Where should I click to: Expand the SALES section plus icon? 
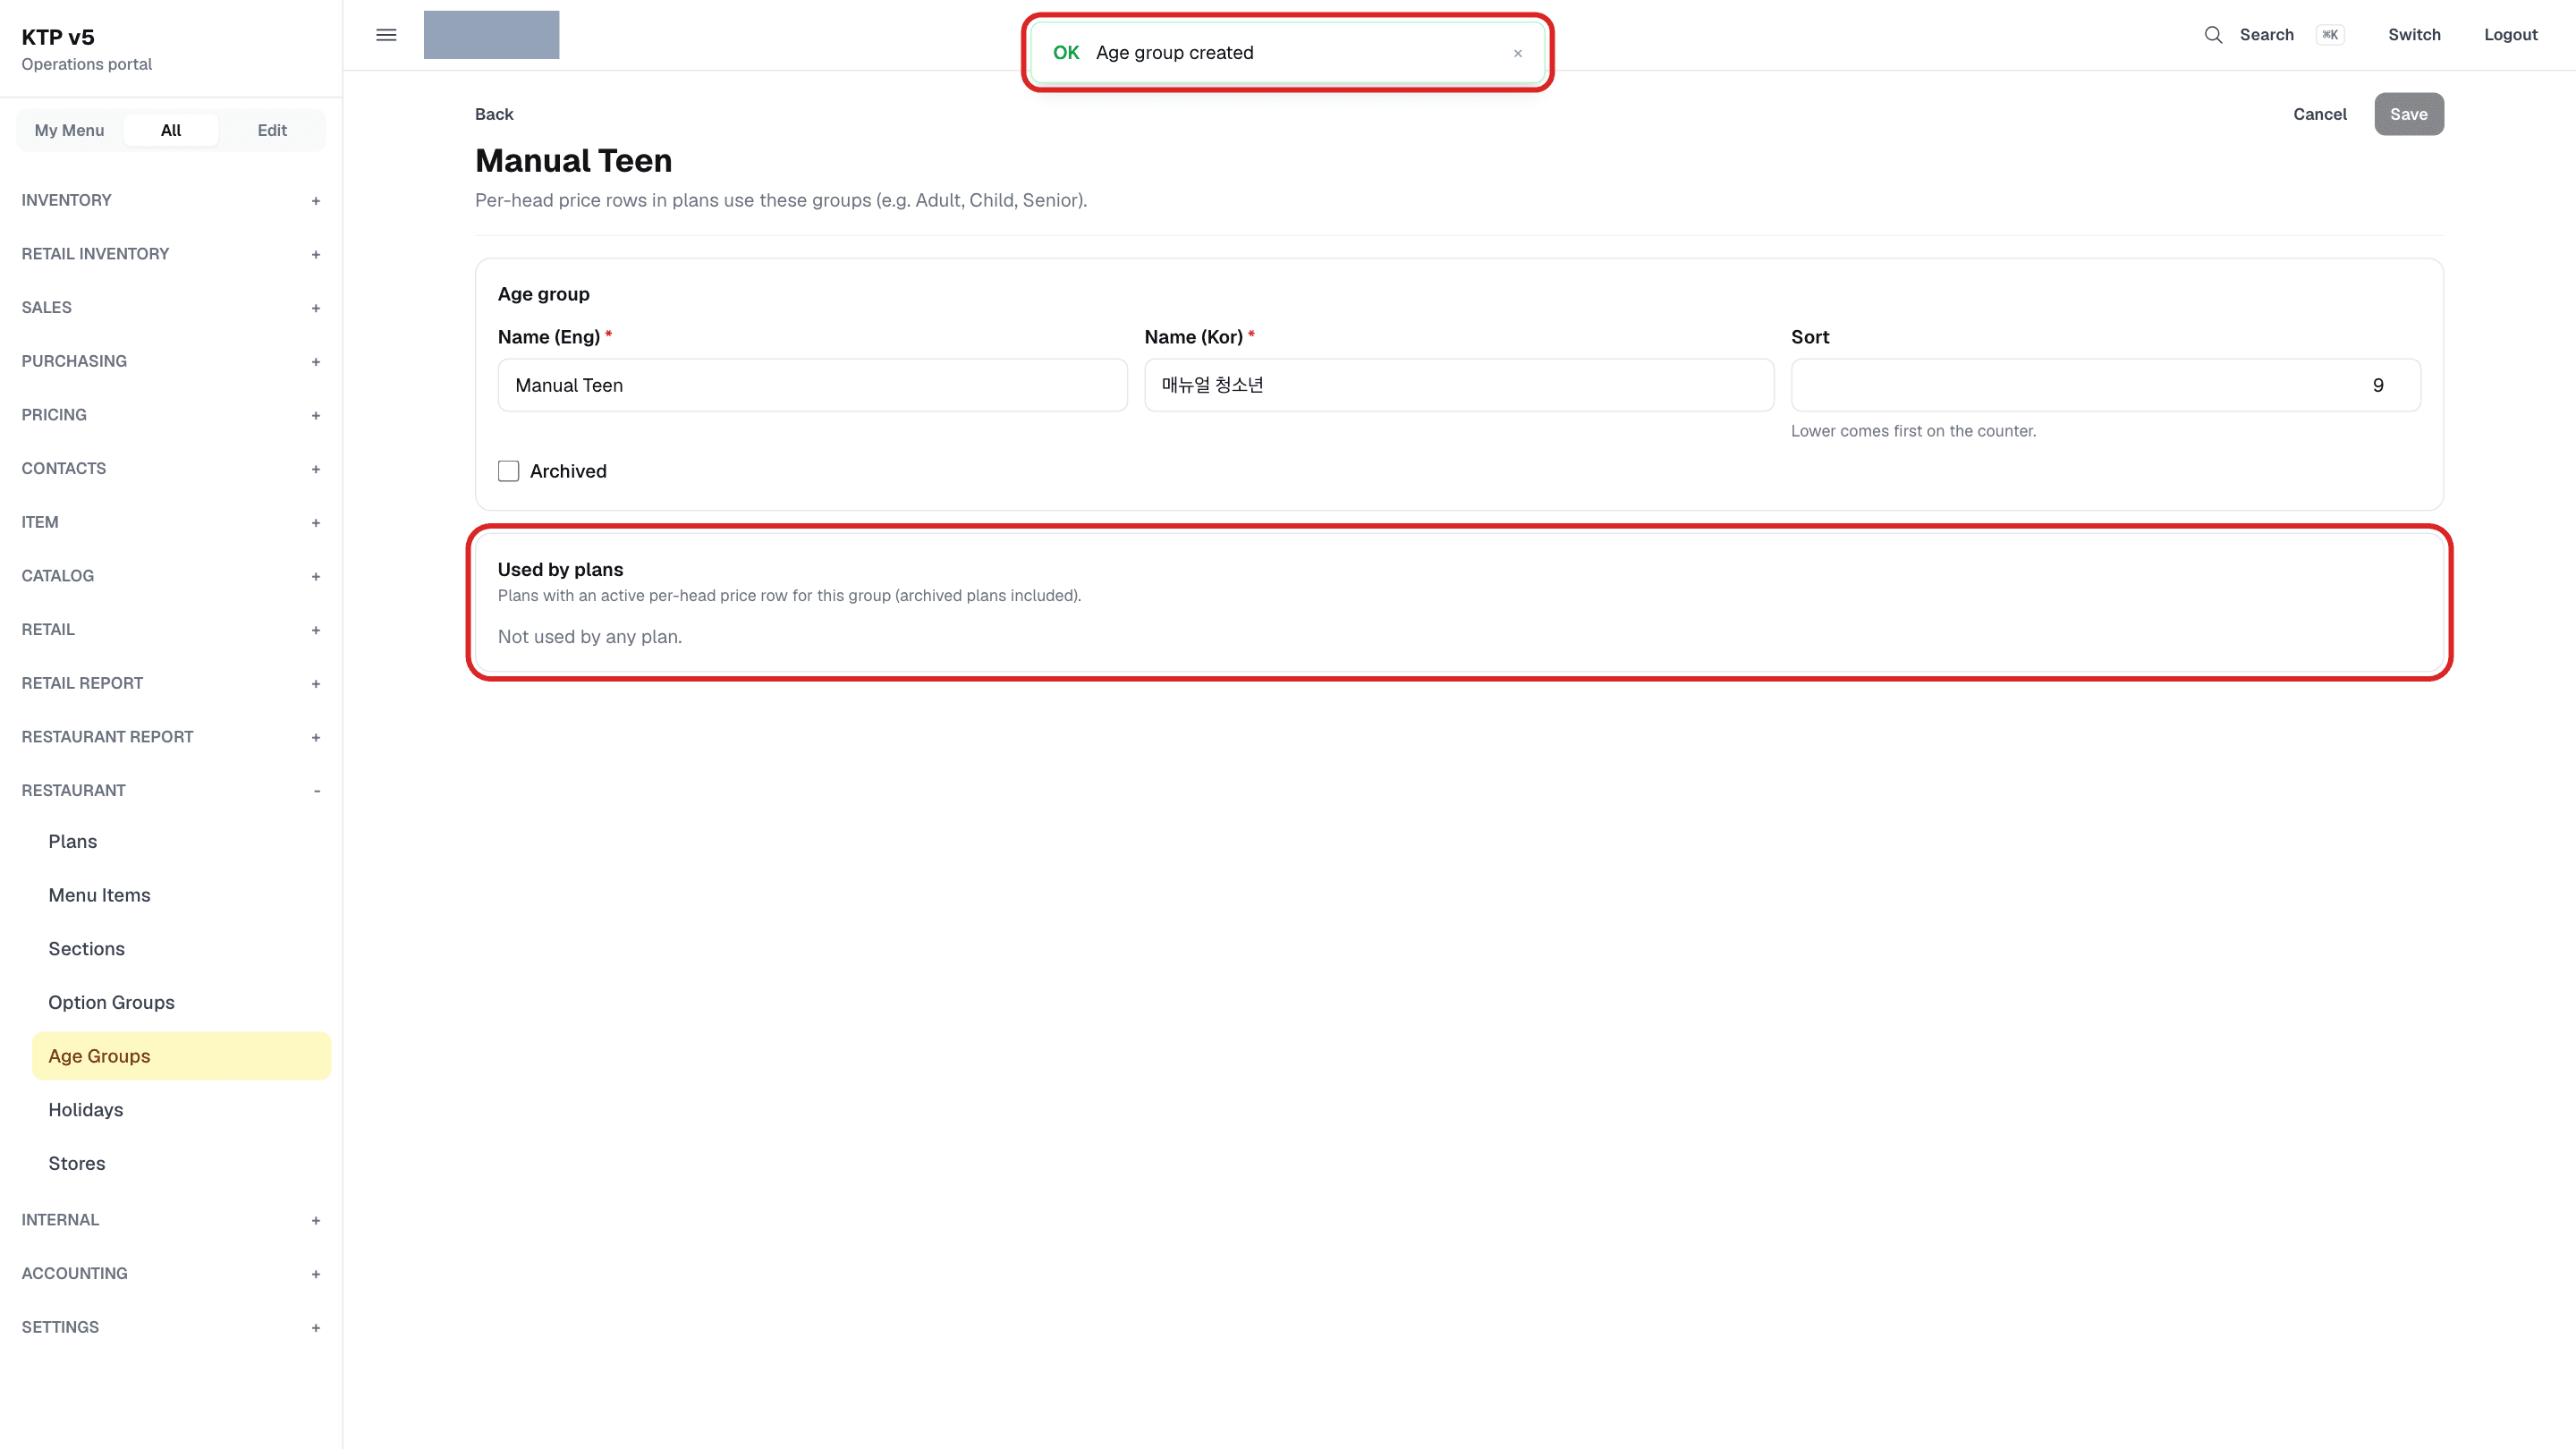(x=316, y=308)
